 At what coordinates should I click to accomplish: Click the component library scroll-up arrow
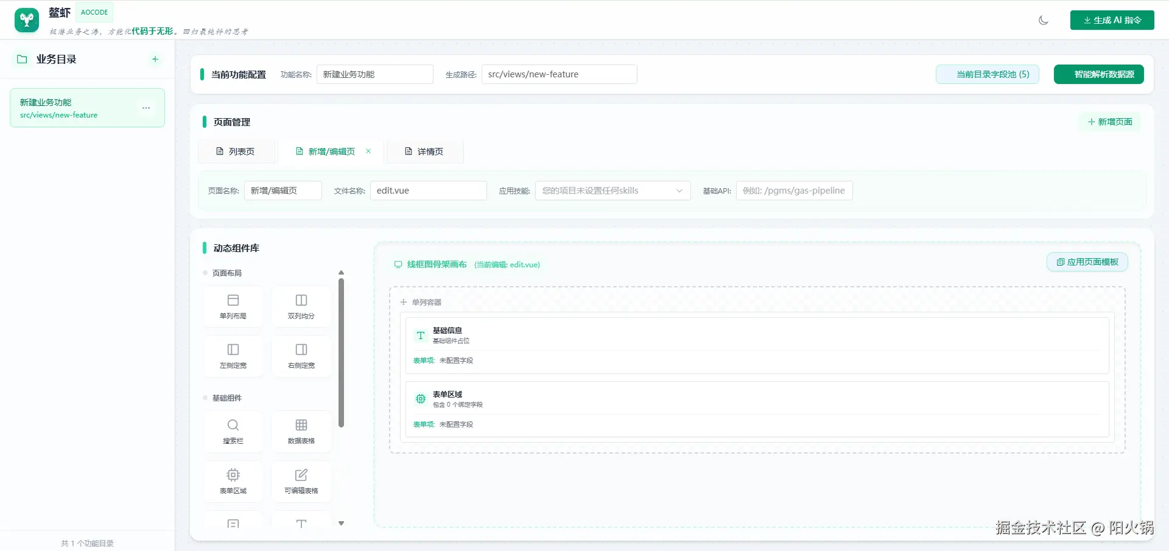pyautogui.click(x=342, y=272)
